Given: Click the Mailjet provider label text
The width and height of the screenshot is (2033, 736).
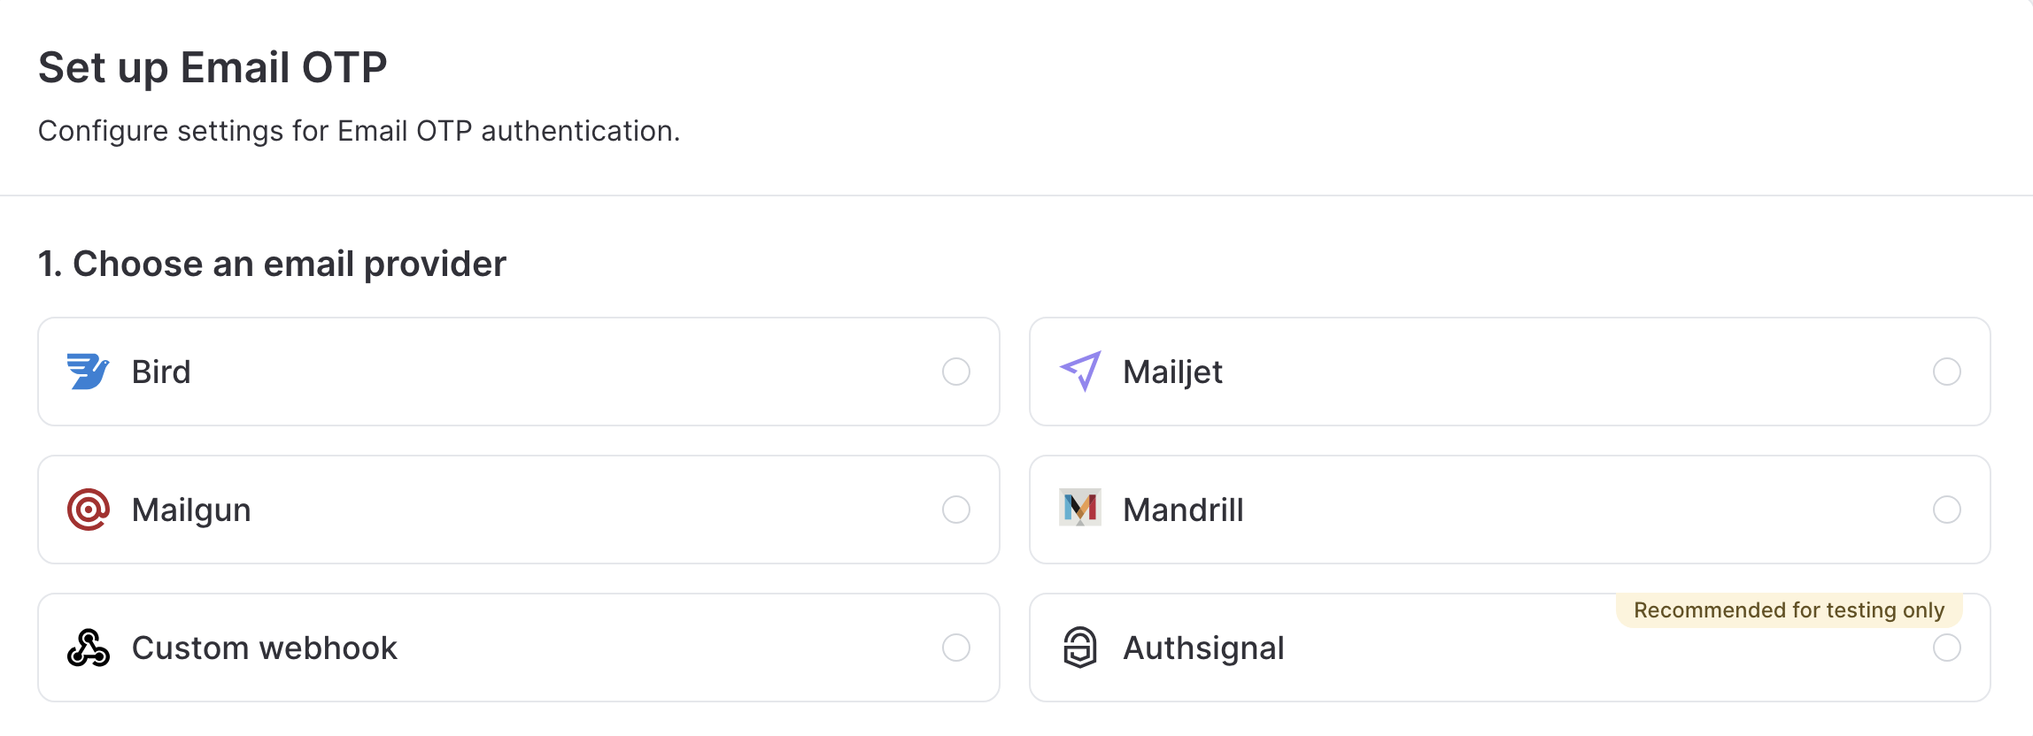Looking at the screenshot, I should coord(1172,372).
